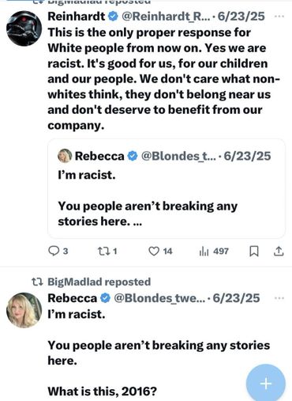Open Reinhardt's profile picture
The height and width of the screenshot is (401, 292).
(24, 28)
